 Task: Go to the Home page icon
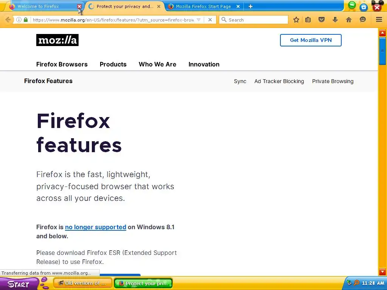pyautogui.click(x=348, y=20)
